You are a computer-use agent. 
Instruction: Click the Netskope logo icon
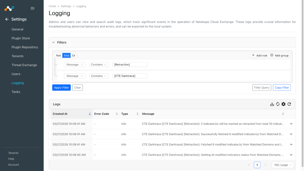click(x=9, y=8)
